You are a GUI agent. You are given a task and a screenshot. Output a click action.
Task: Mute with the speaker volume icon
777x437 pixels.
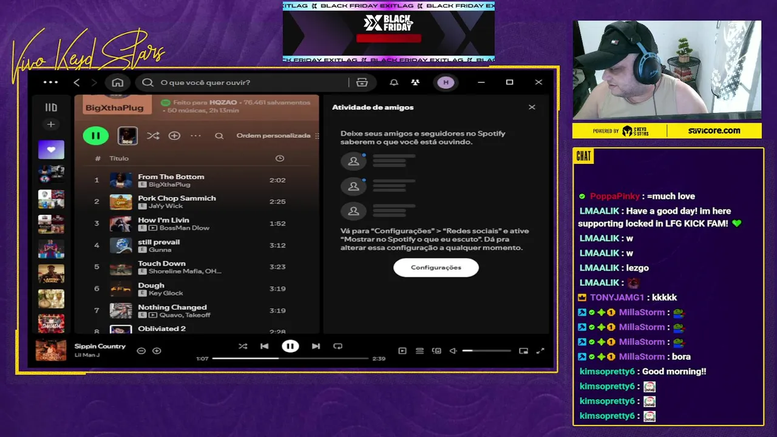click(453, 351)
